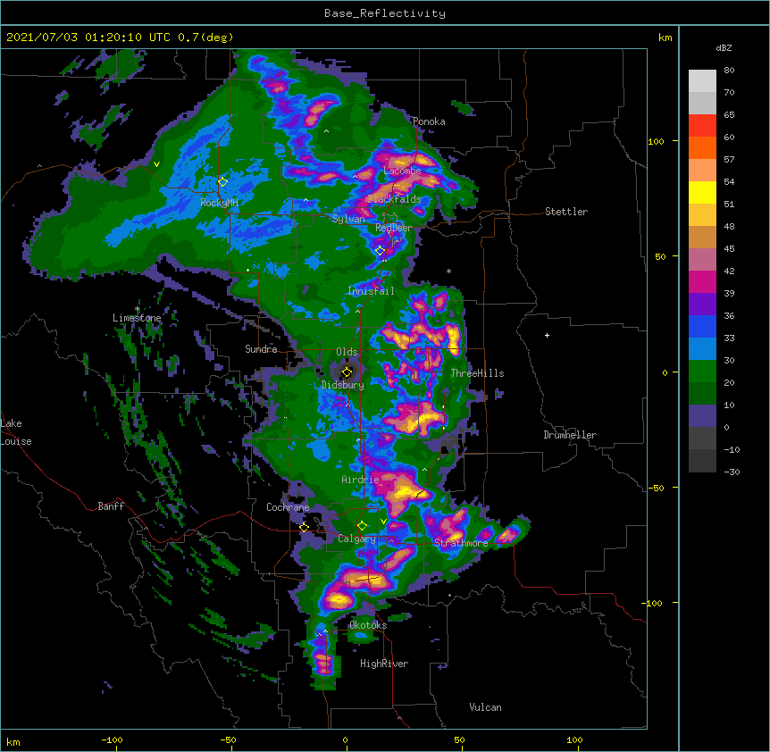Image resolution: width=770 pixels, height=752 pixels.
Task: Click the Strathmore city label
Action: click(x=461, y=543)
